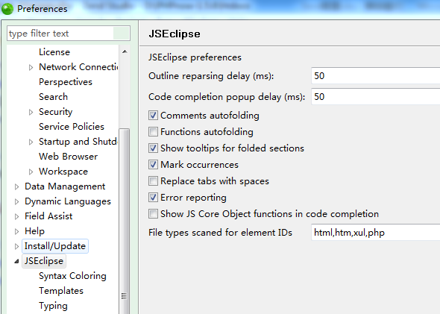
Task: Expand the Security tree node
Action: (x=31, y=112)
